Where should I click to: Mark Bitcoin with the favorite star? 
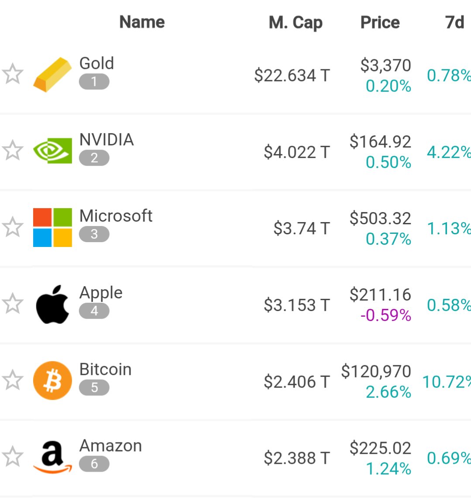pyautogui.click(x=13, y=380)
